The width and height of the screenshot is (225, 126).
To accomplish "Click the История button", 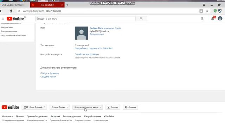I will coord(113,107).
